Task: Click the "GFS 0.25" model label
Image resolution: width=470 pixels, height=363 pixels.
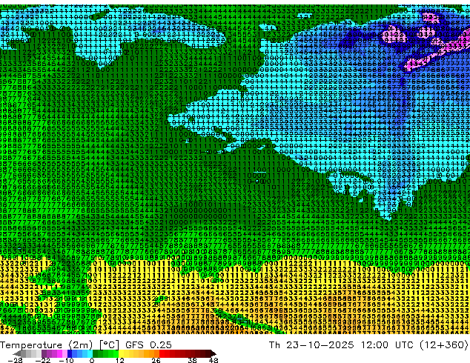Action: [149, 344]
